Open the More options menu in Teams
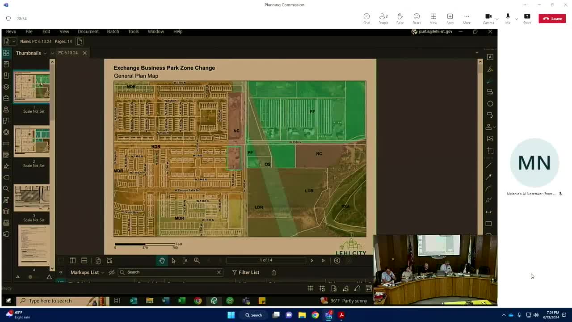The width and height of the screenshot is (572, 322). pos(467,18)
